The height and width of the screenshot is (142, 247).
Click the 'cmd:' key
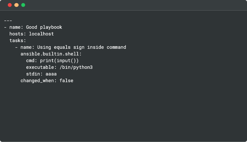32,61
